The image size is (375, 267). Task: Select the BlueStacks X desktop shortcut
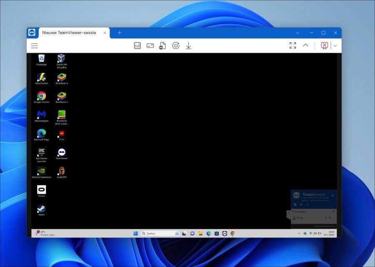point(62,79)
